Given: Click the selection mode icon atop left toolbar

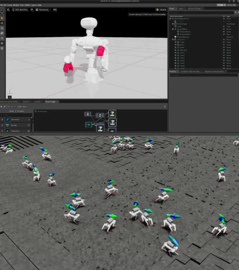Looking at the screenshot, I should pos(2,13).
